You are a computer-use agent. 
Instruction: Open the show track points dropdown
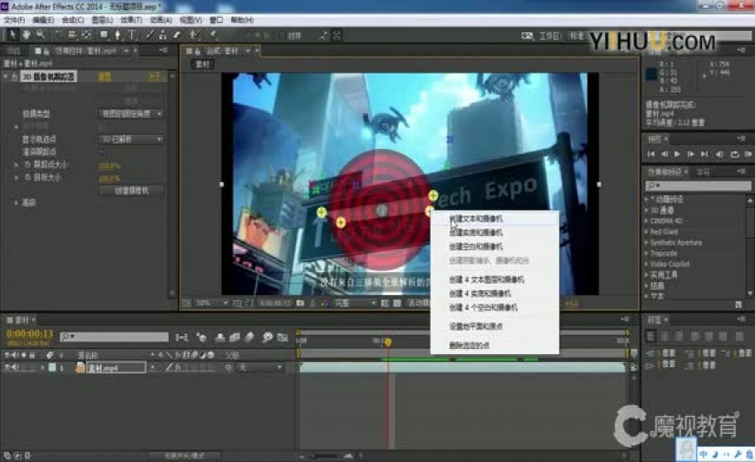[131, 139]
